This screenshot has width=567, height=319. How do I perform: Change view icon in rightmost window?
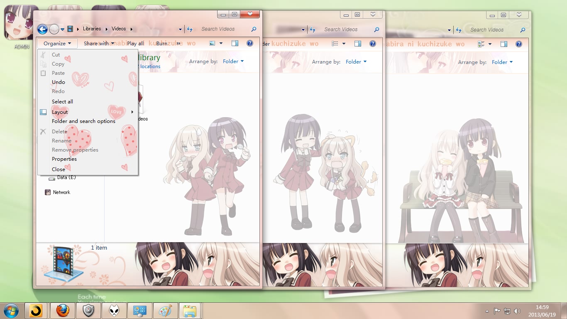[x=481, y=44]
